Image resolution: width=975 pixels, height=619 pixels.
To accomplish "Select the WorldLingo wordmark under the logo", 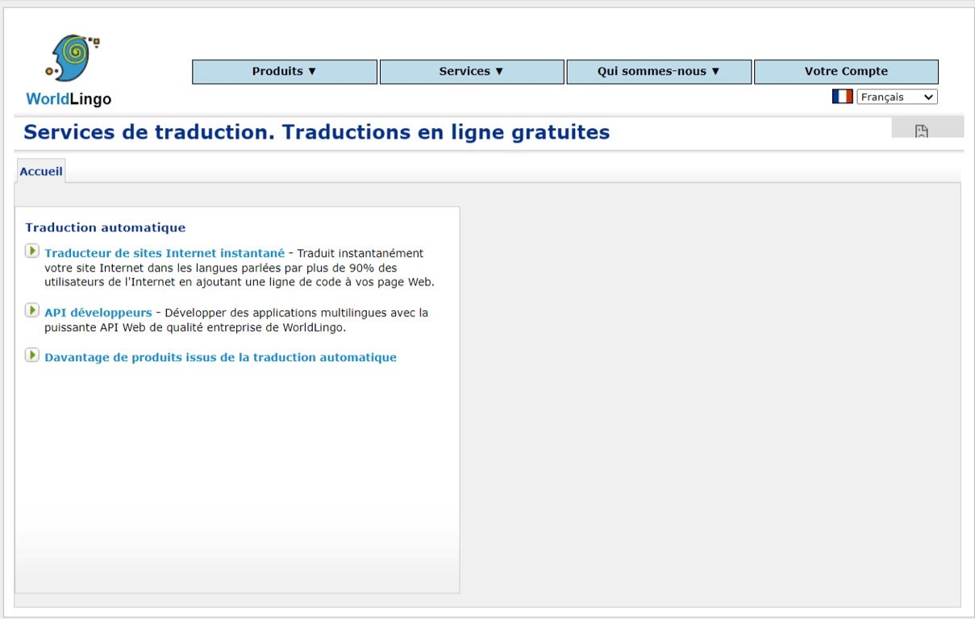I will pyautogui.click(x=69, y=99).
